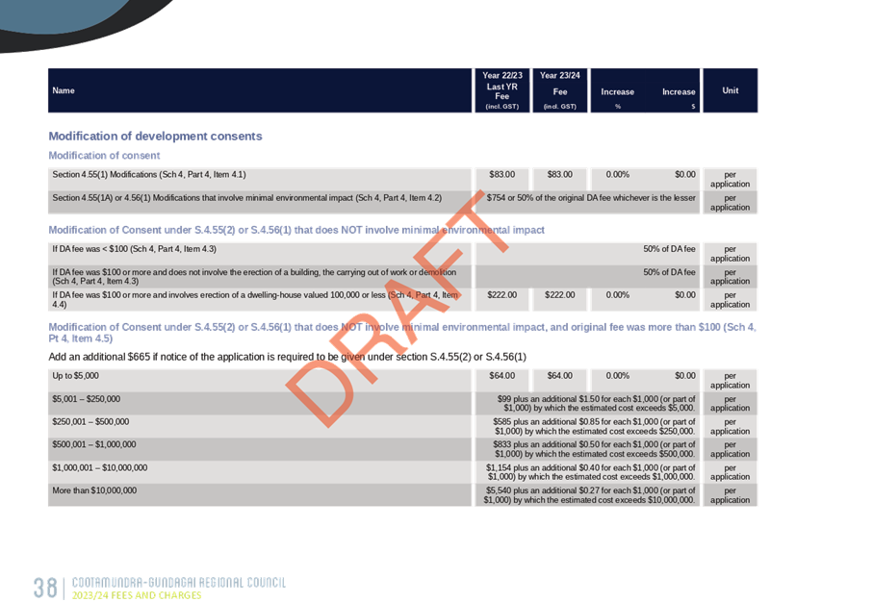Click the 'Section 4.55(1) Modifications' row name
Screen dimensions: 873x602
pyautogui.click(x=148, y=175)
